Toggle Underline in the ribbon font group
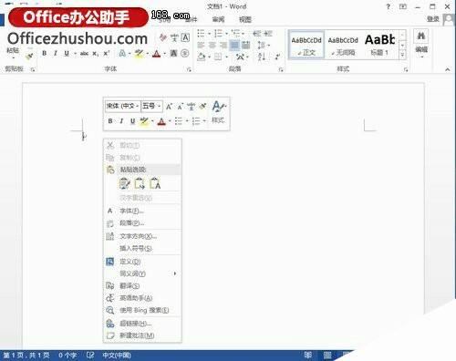 (67, 54)
